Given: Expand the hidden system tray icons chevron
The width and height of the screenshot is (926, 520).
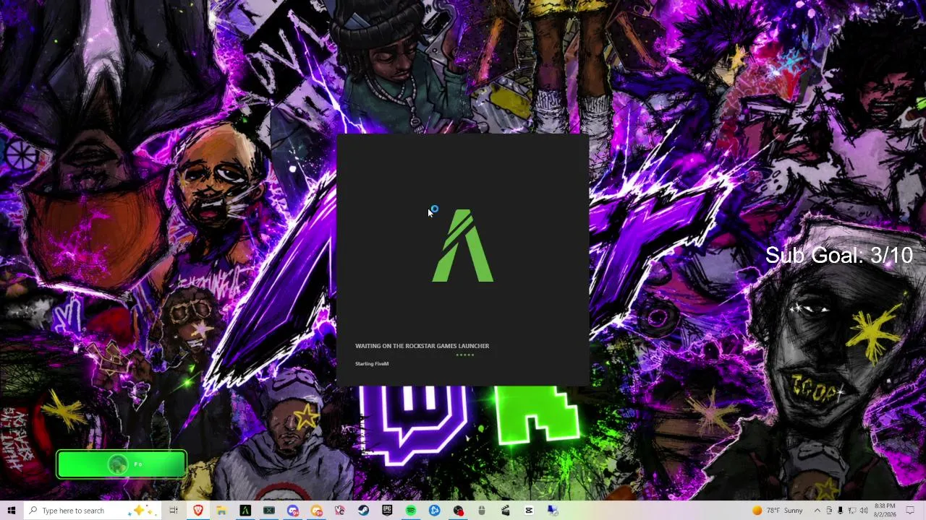Looking at the screenshot, I should pos(817,511).
